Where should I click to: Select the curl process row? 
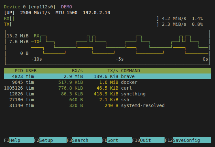click(x=107, y=88)
